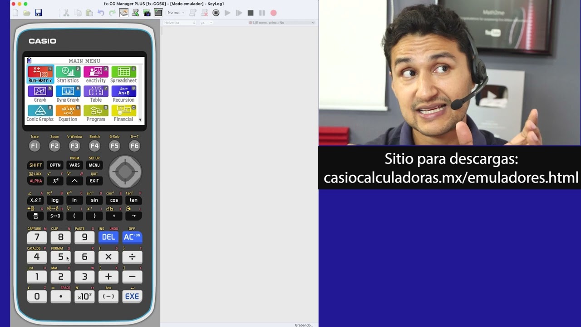581x327 pixels.
Task: Create a new file with toolbar icon
Action: point(16,13)
